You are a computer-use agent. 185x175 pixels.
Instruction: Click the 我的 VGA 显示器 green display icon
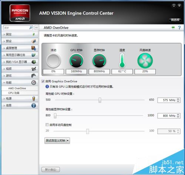click(34, 62)
